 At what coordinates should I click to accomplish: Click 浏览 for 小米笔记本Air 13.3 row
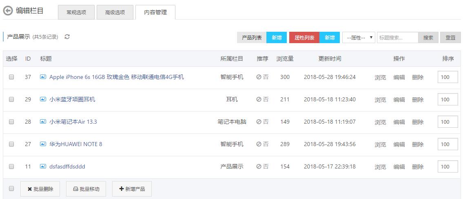coord(380,122)
